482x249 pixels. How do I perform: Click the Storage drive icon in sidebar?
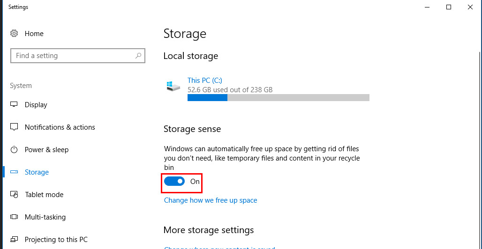[x=14, y=172]
